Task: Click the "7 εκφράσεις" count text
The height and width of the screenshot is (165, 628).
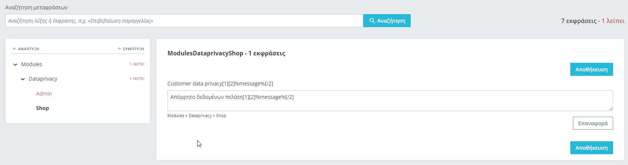Action: [x=579, y=21]
